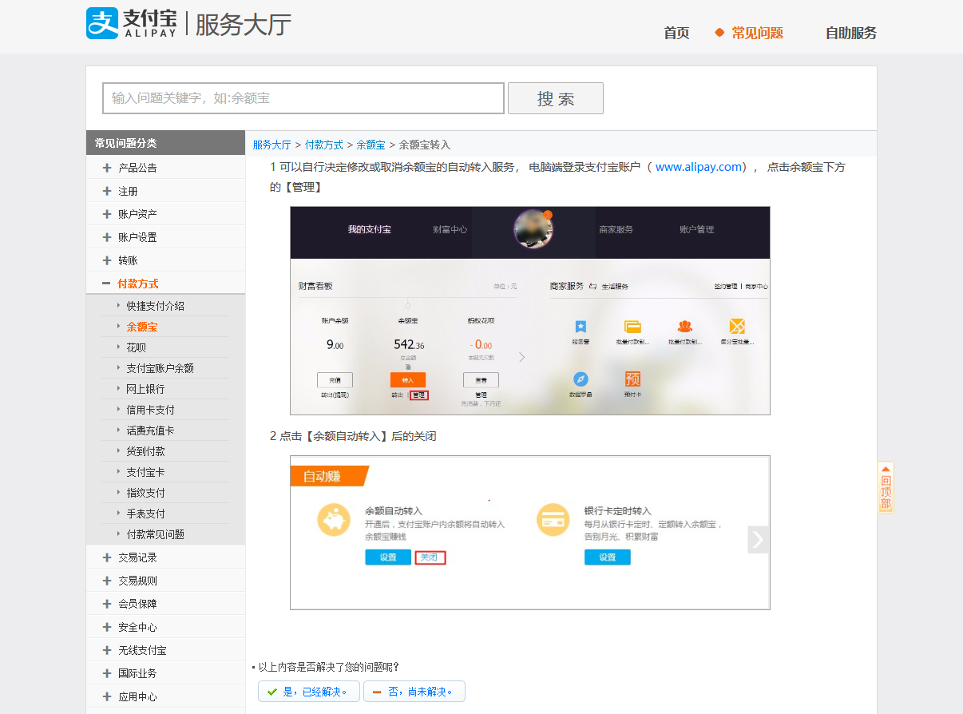Select 花呗 in sidebar
This screenshot has width=963, height=714.
pyautogui.click(x=137, y=347)
